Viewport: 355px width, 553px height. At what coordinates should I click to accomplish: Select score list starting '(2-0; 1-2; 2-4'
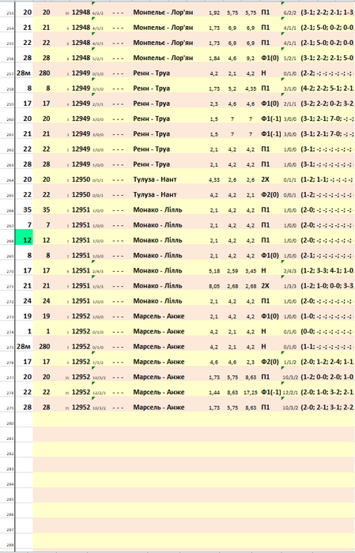[x=327, y=362]
